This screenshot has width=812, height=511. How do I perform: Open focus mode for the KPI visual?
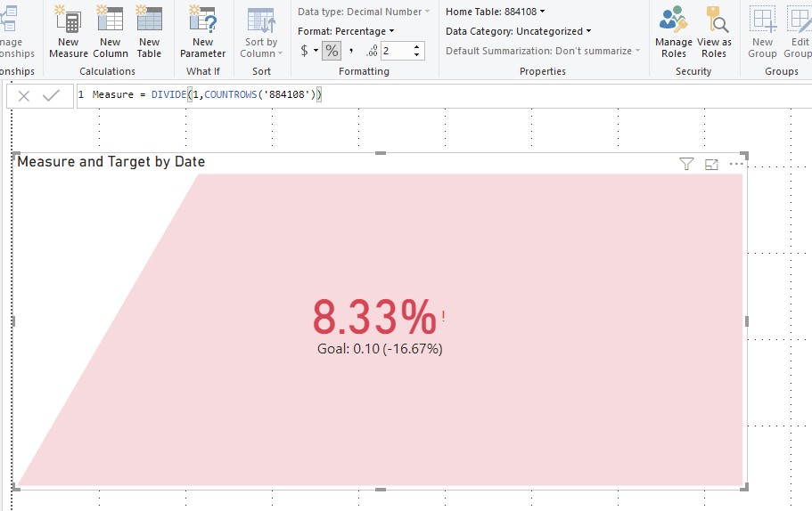tap(711, 165)
